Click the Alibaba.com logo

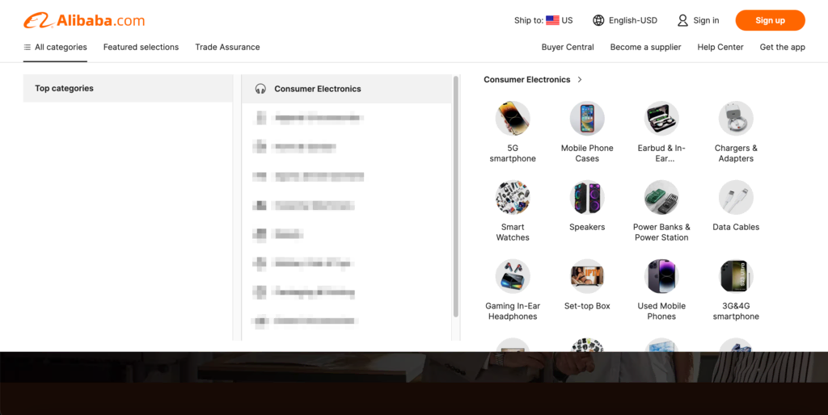pos(84,20)
